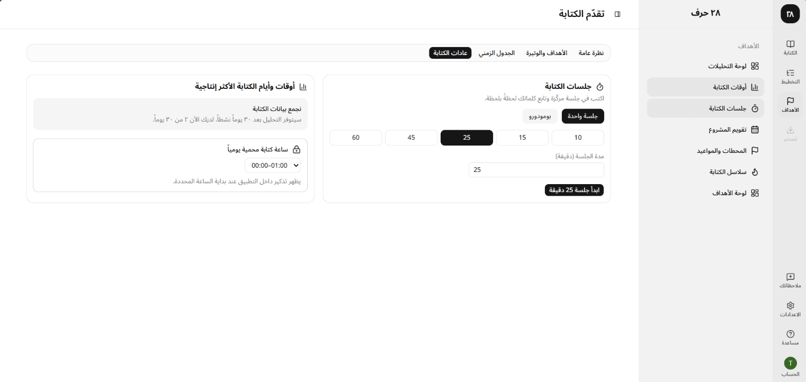Viewport: 806px width, 382px height.
Task: Click the ٢٨ حرف project title
Action: point(705,13)
